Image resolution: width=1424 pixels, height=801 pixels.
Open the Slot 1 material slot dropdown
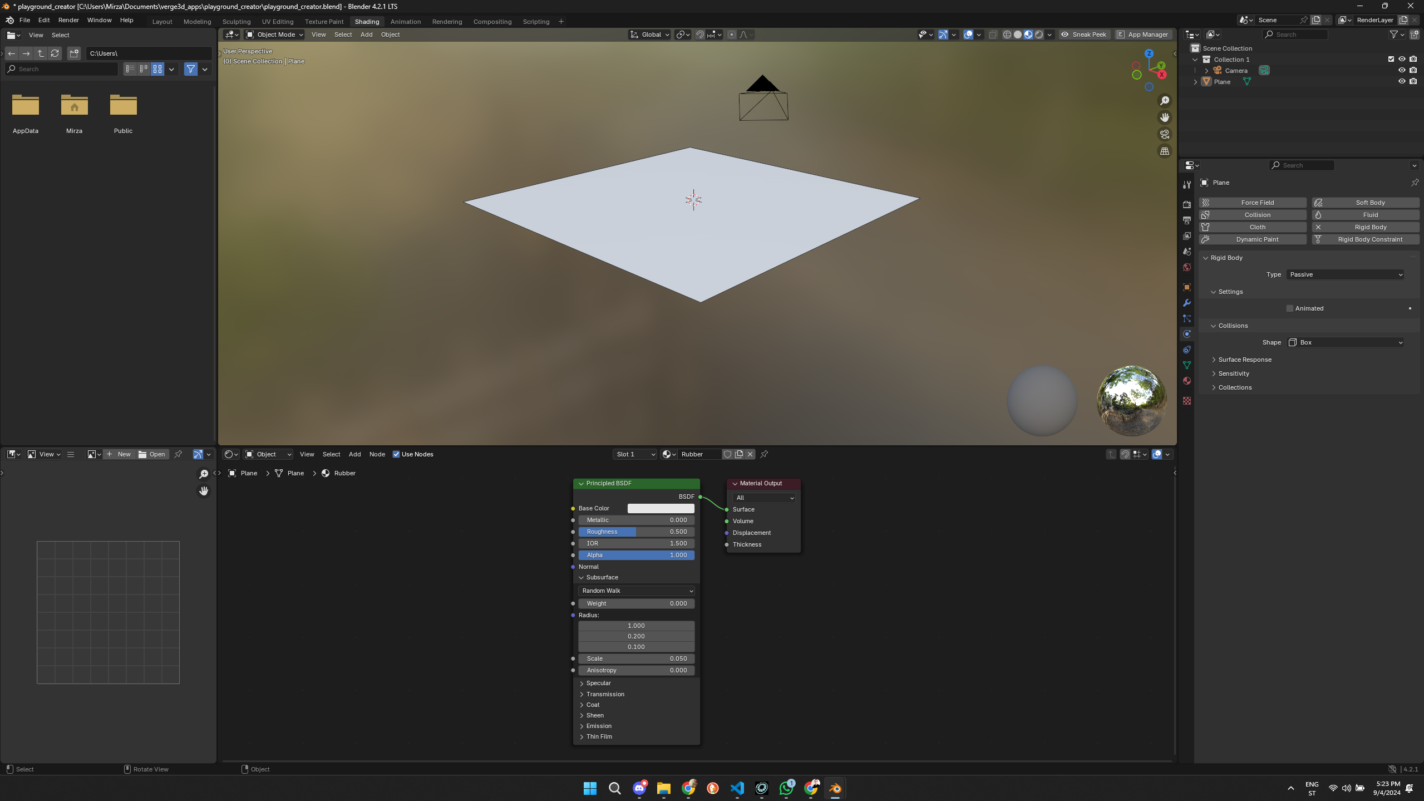click(635, 454)
